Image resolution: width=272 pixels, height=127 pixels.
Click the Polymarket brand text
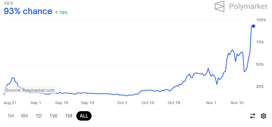point(248,6)
